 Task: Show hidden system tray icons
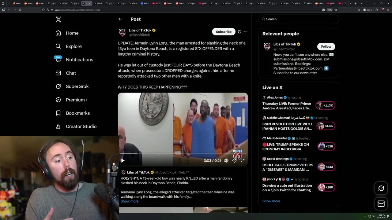(x=364, y=216)
